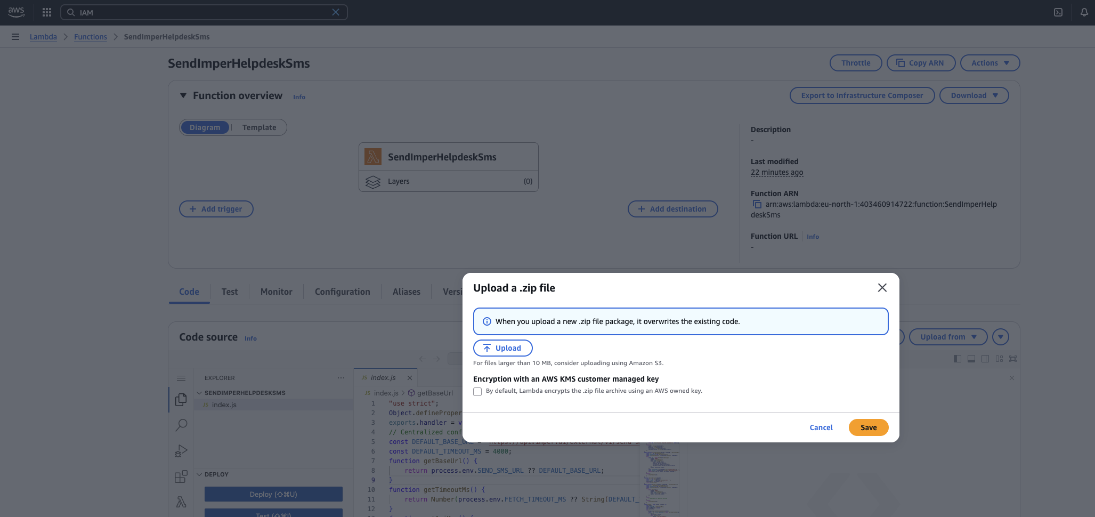Image resolution: width=1095 pixels, height=517 pixels.
Task: Open Info link next to Function overview
Action: point(299,97)
